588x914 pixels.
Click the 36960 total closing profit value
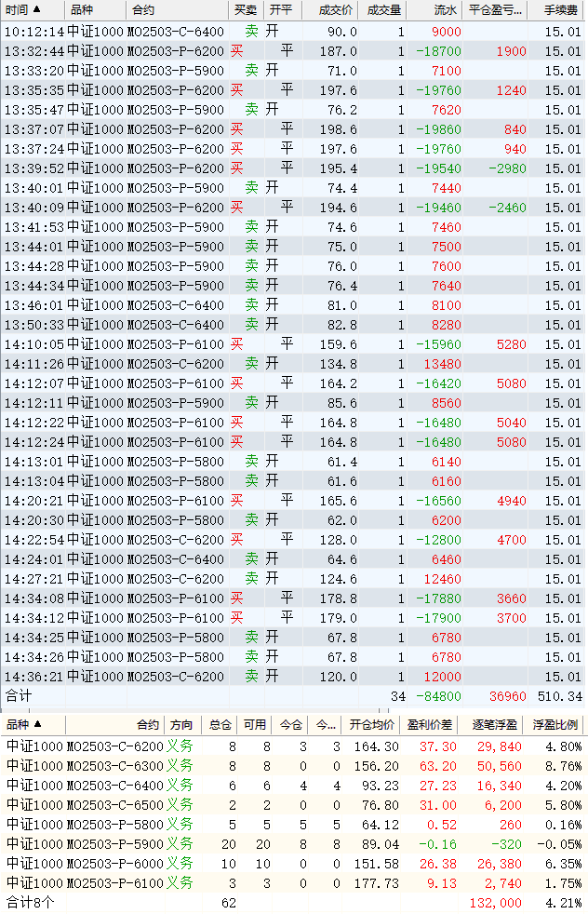(508, 696)
